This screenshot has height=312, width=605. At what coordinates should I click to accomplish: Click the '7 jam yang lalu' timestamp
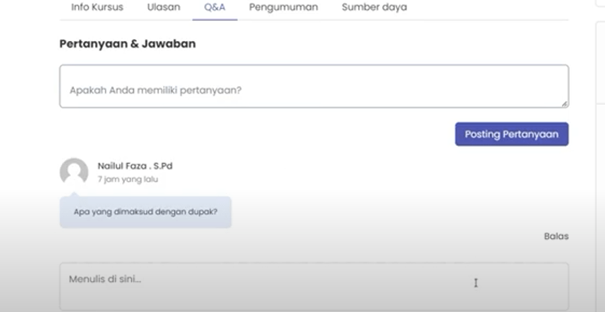[127, 180]
